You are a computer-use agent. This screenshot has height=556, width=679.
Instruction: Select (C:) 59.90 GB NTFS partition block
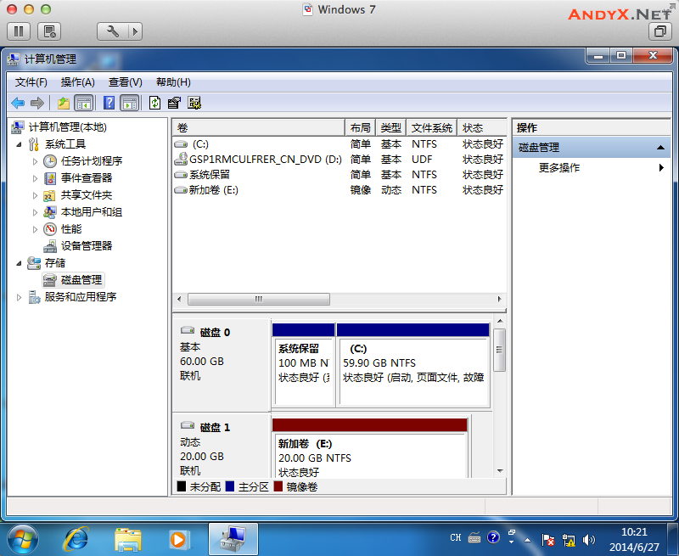point(413,366)
